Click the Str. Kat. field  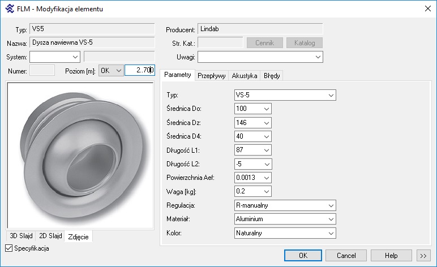tap(220, 42)
